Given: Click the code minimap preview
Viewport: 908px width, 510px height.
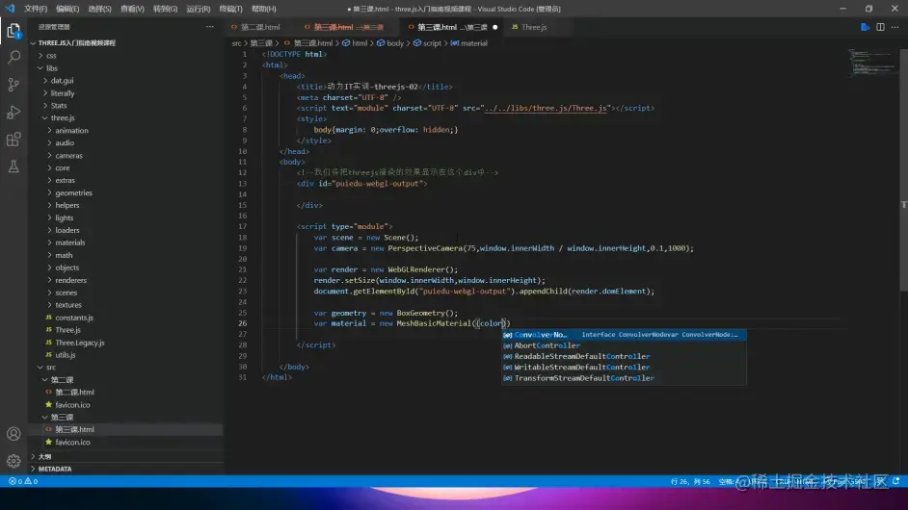Looking at the screenshot, I should point(871,62).
